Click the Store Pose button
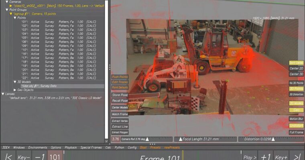 [x=120, y=95]
